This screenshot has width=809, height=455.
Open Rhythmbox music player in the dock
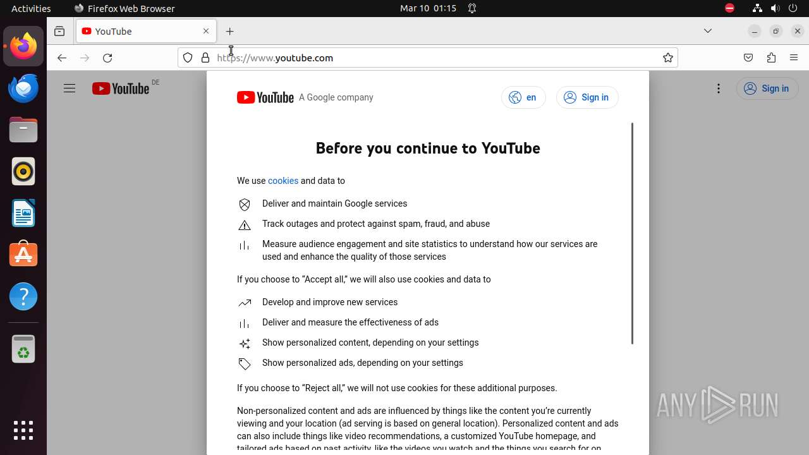(23, 171)
